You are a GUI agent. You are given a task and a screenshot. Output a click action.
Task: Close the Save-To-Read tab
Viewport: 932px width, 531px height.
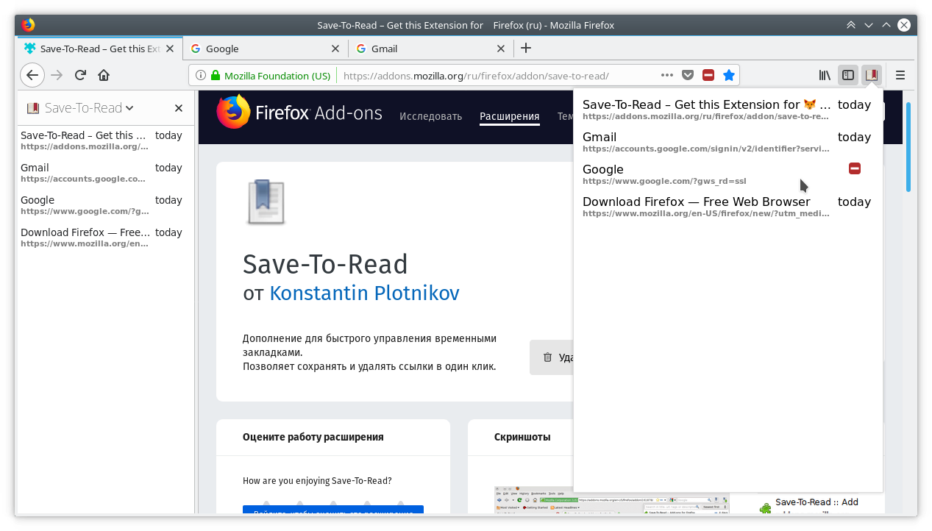[x=170, y=49]
